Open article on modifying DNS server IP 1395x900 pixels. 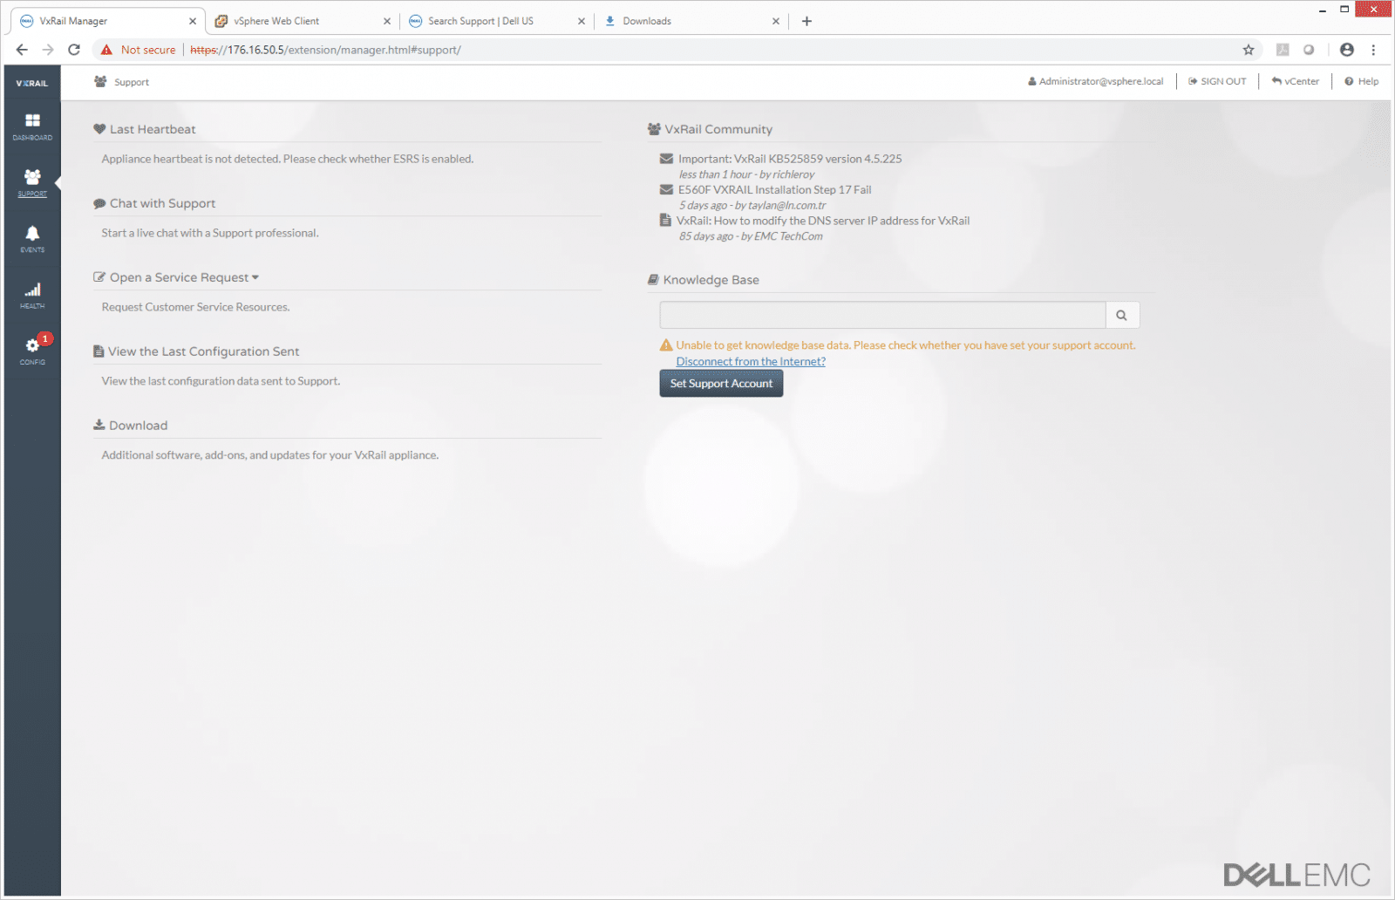click(823, 221)
